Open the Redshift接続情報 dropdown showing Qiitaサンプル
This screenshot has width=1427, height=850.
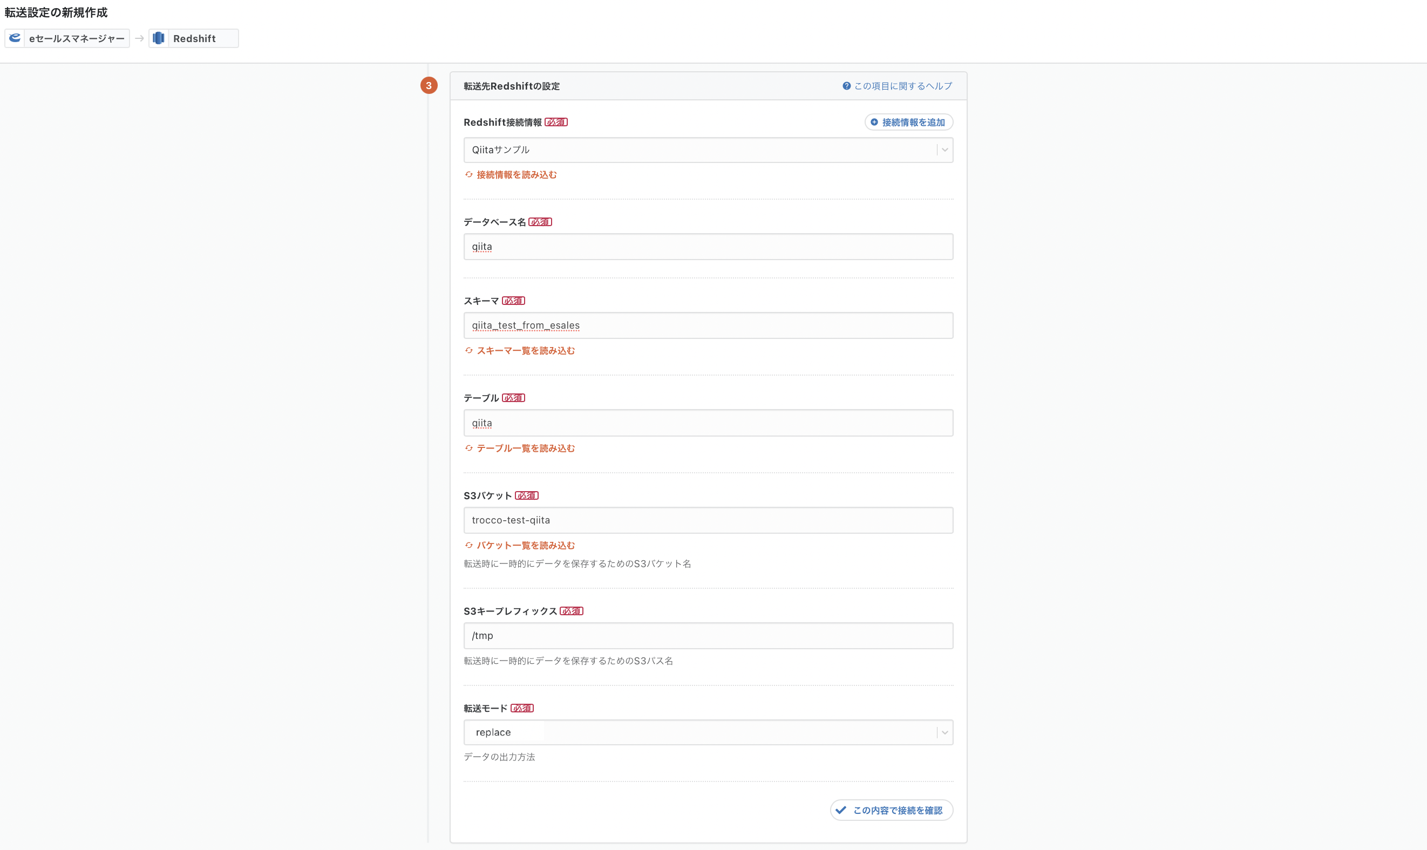708,150
